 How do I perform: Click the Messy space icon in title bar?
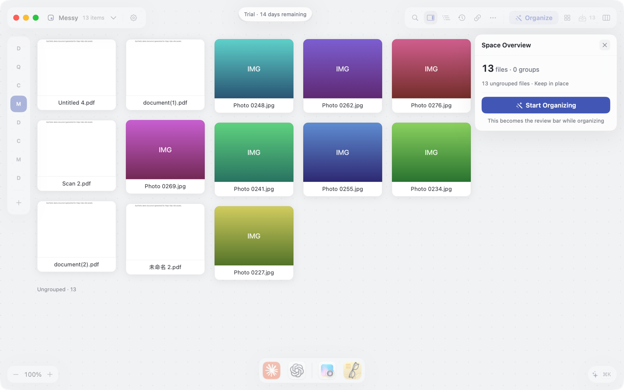(51, 18)
